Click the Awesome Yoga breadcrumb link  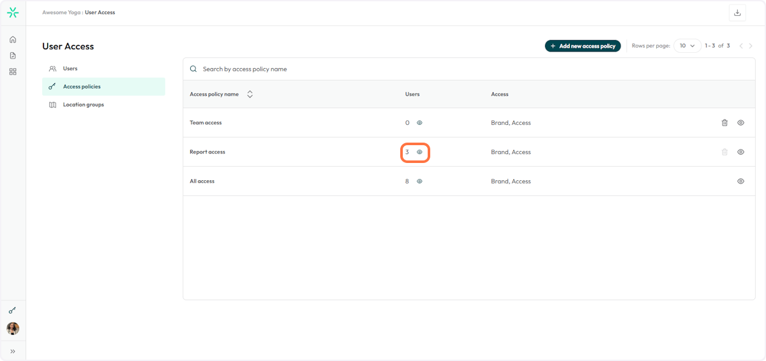61,13
